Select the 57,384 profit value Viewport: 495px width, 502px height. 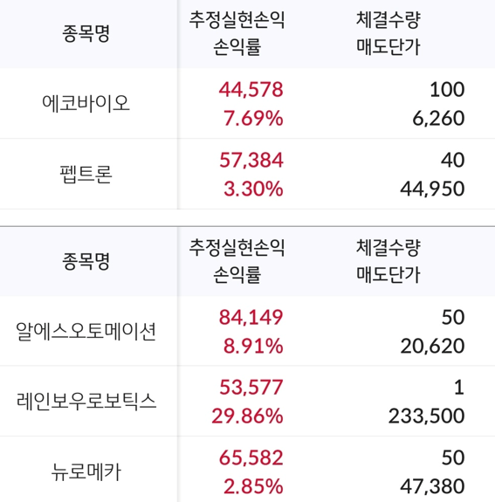[251, 160]
